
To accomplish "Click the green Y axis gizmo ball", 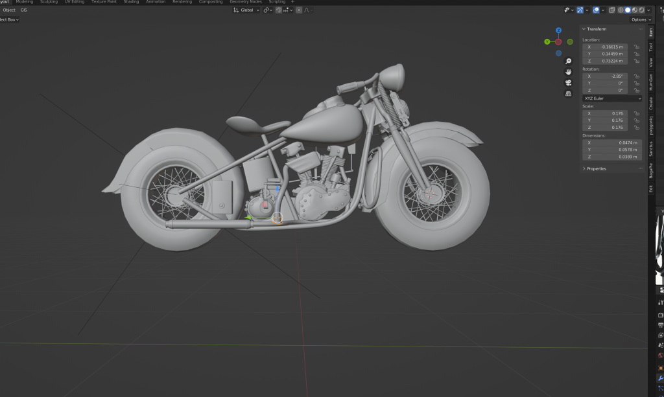I will pos(548,42).
